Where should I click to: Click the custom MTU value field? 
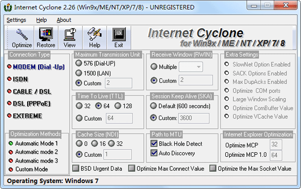(118, 83)
